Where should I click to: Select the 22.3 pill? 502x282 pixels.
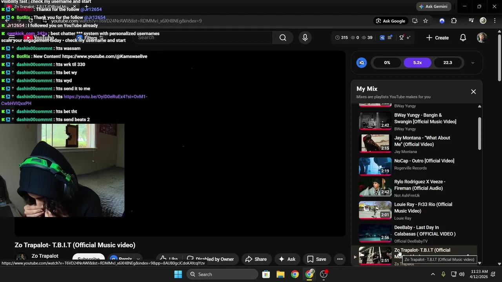coord(447,63)
